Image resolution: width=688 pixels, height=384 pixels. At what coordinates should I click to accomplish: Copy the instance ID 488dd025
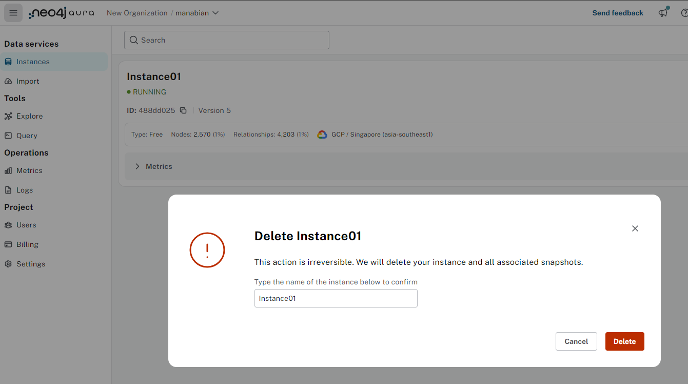point(183,110)
